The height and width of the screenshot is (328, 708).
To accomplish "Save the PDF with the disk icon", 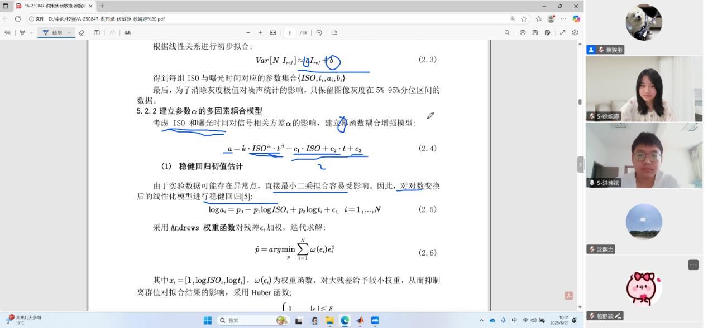I will 535,33.
